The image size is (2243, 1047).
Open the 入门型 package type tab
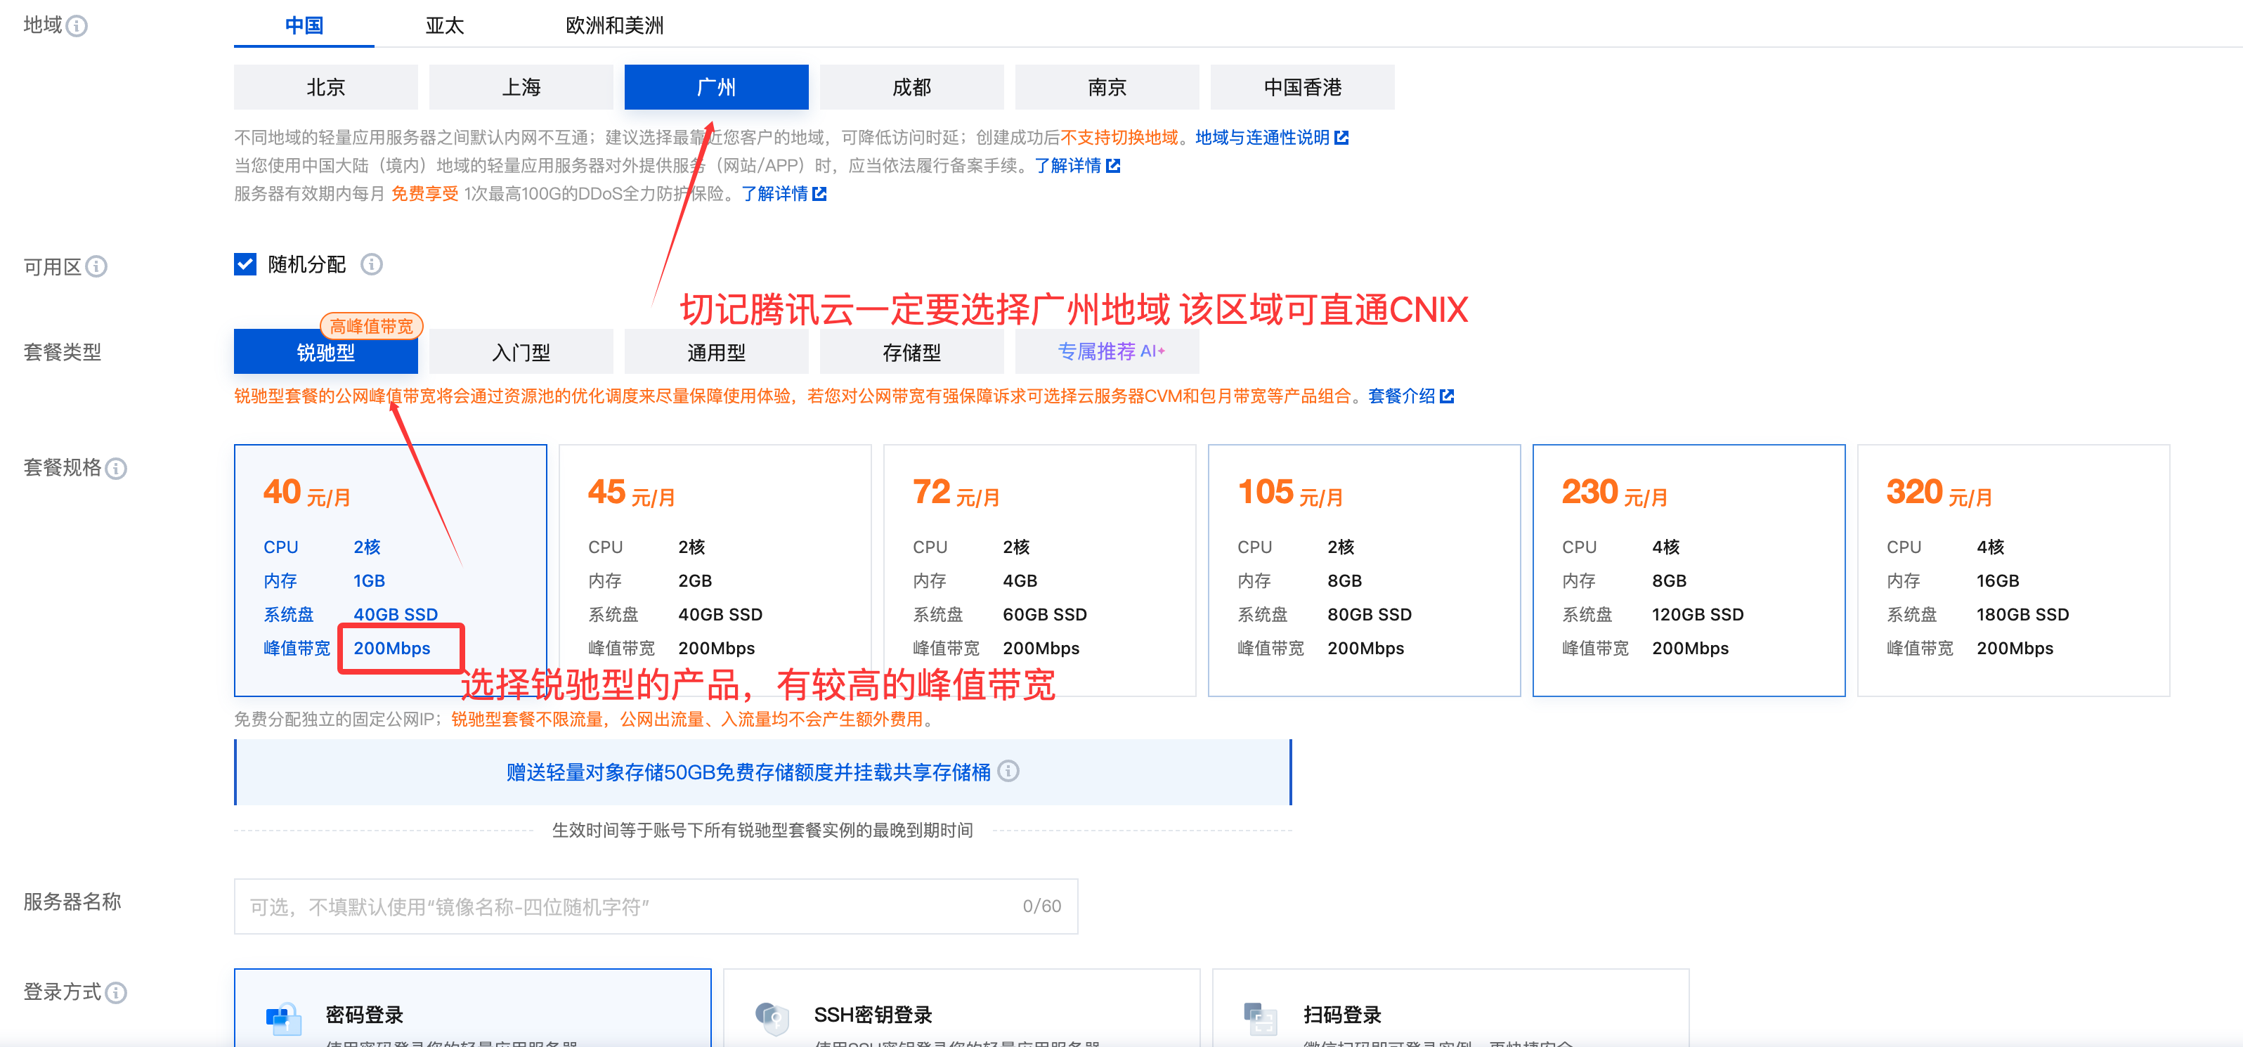(521, 351)
